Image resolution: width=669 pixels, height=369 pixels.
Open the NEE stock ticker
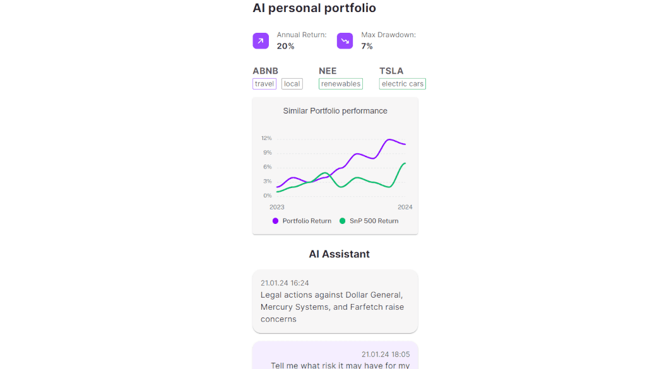[x=328, y=71]
